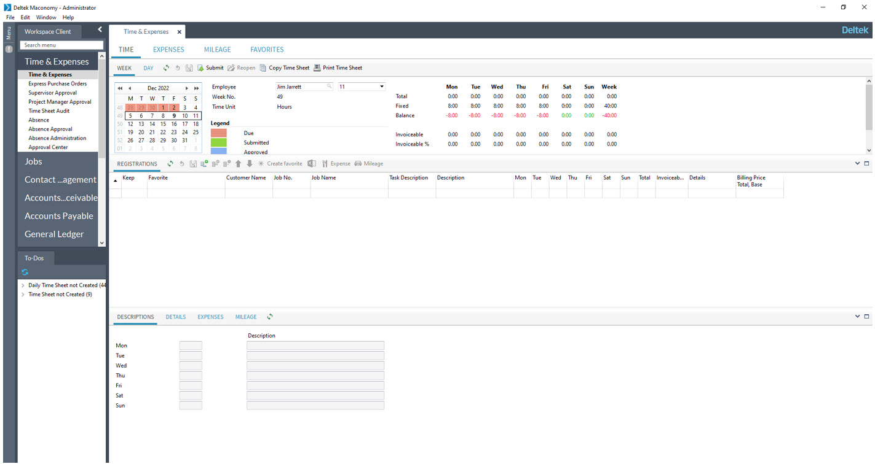The image size is (875, 464).
Task: Expand Daily Time Sheet not Created item
Action: pos(23,285)
